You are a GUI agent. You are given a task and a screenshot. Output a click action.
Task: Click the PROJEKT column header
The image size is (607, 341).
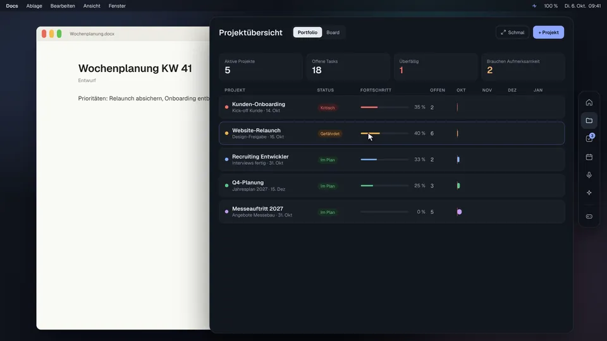pos(235,90)
